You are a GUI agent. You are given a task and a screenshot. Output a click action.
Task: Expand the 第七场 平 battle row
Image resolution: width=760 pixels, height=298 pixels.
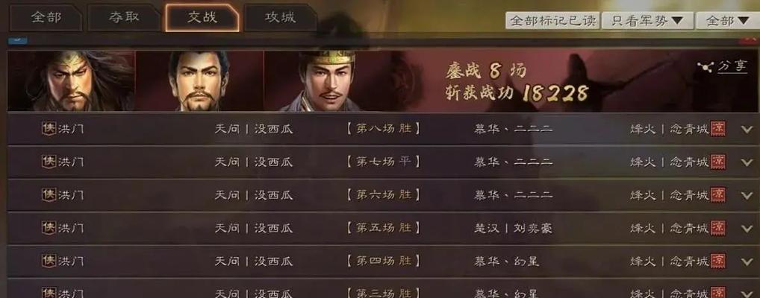(x=747, y=162)
